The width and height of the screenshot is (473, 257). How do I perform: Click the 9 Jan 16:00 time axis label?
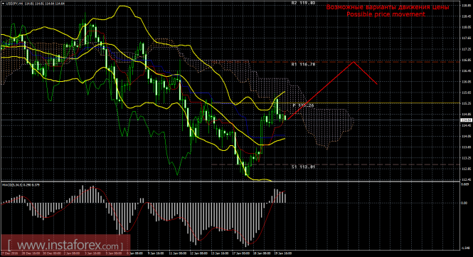coord(156,253)
